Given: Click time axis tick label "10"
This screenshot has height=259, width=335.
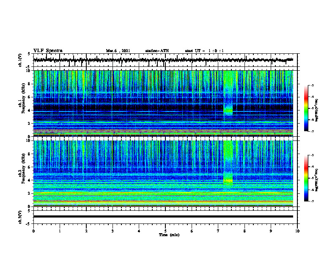Looking at the screenshot, I should (x=297, y=231).
